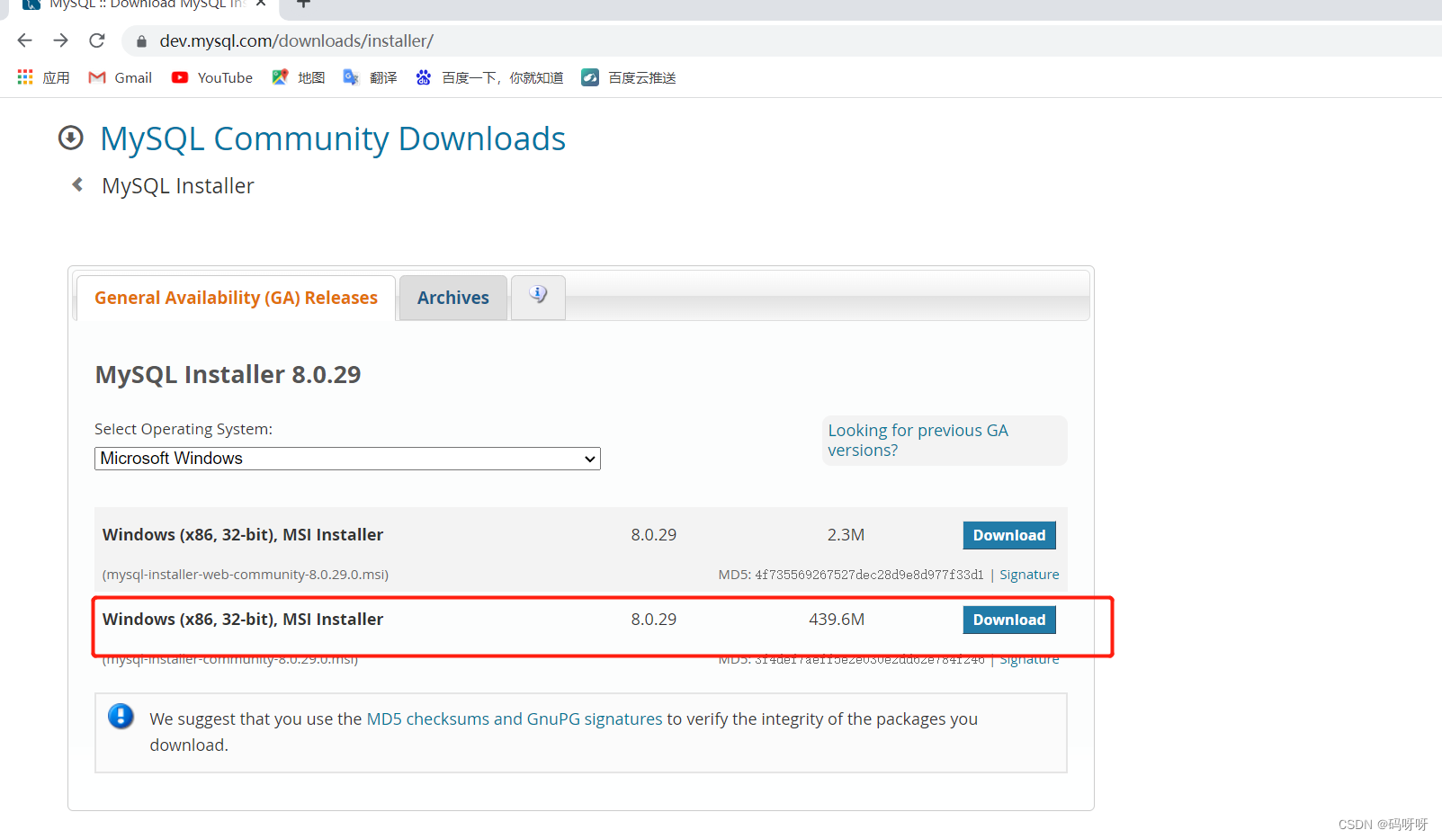1442x839 pixels.
Task: Click the MySQL tab favicon
Action: click(31, 4)
